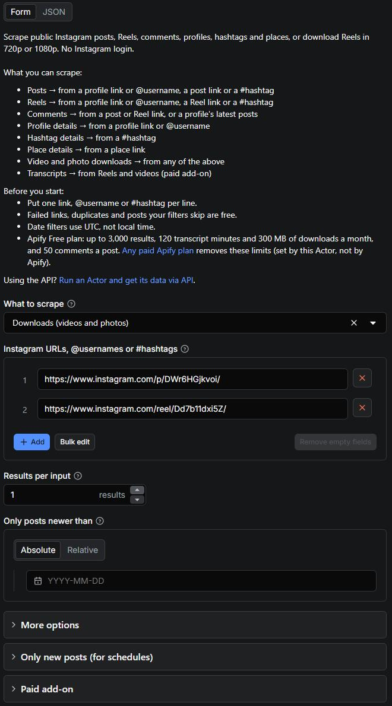Viewport: 392px width, 706px height.
Task: Click 'Date filters use UTC, not local time.'
Action: click(x=91, y=227)
